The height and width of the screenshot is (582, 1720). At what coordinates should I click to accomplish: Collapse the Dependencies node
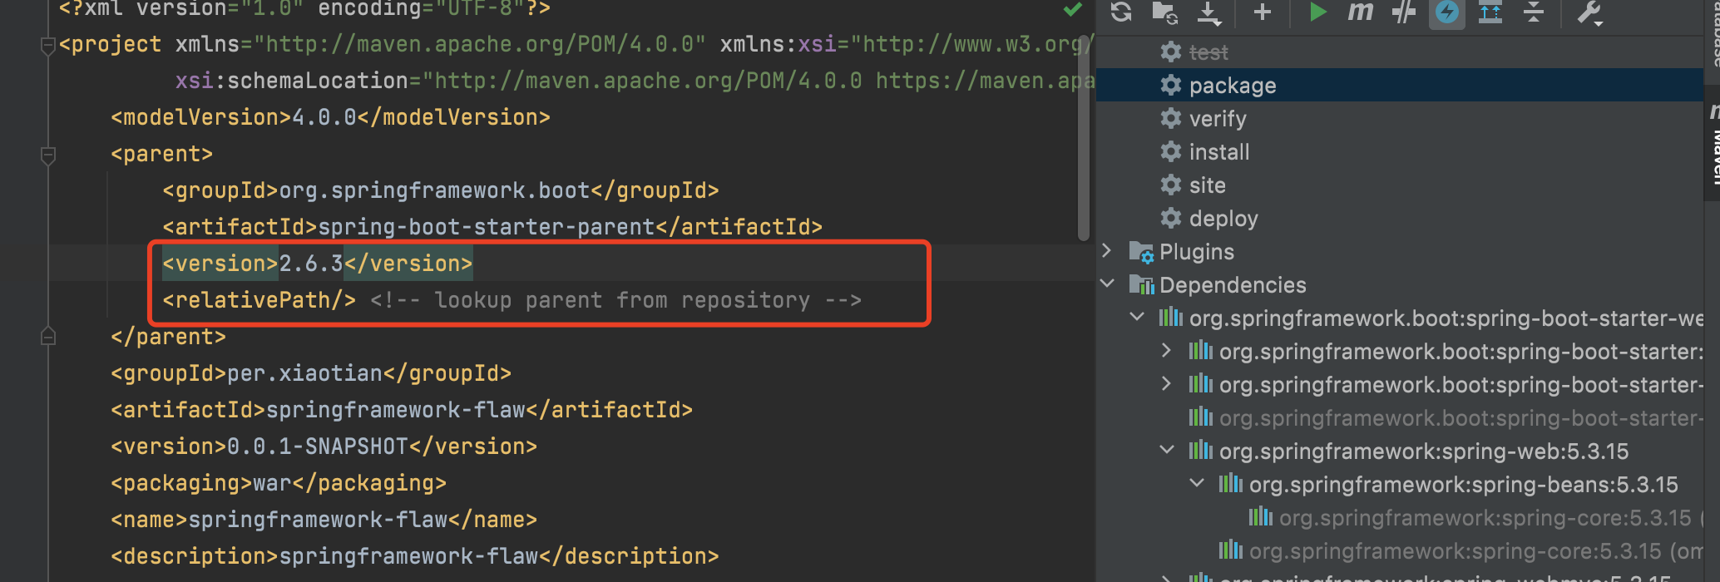(x=1107, y=284)
